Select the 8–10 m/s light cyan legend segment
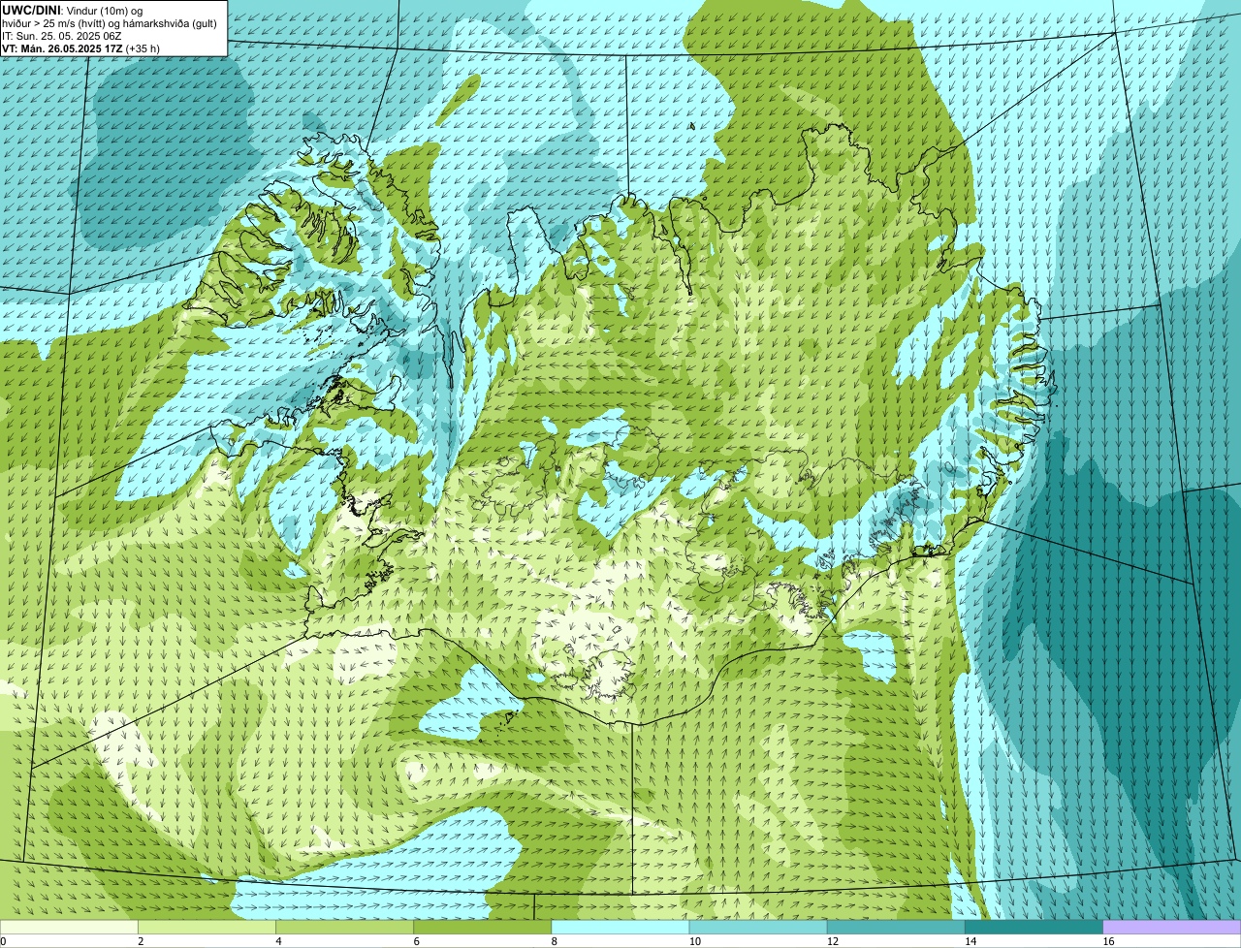Screen dimensions: 1241x948 coord(620,927)
